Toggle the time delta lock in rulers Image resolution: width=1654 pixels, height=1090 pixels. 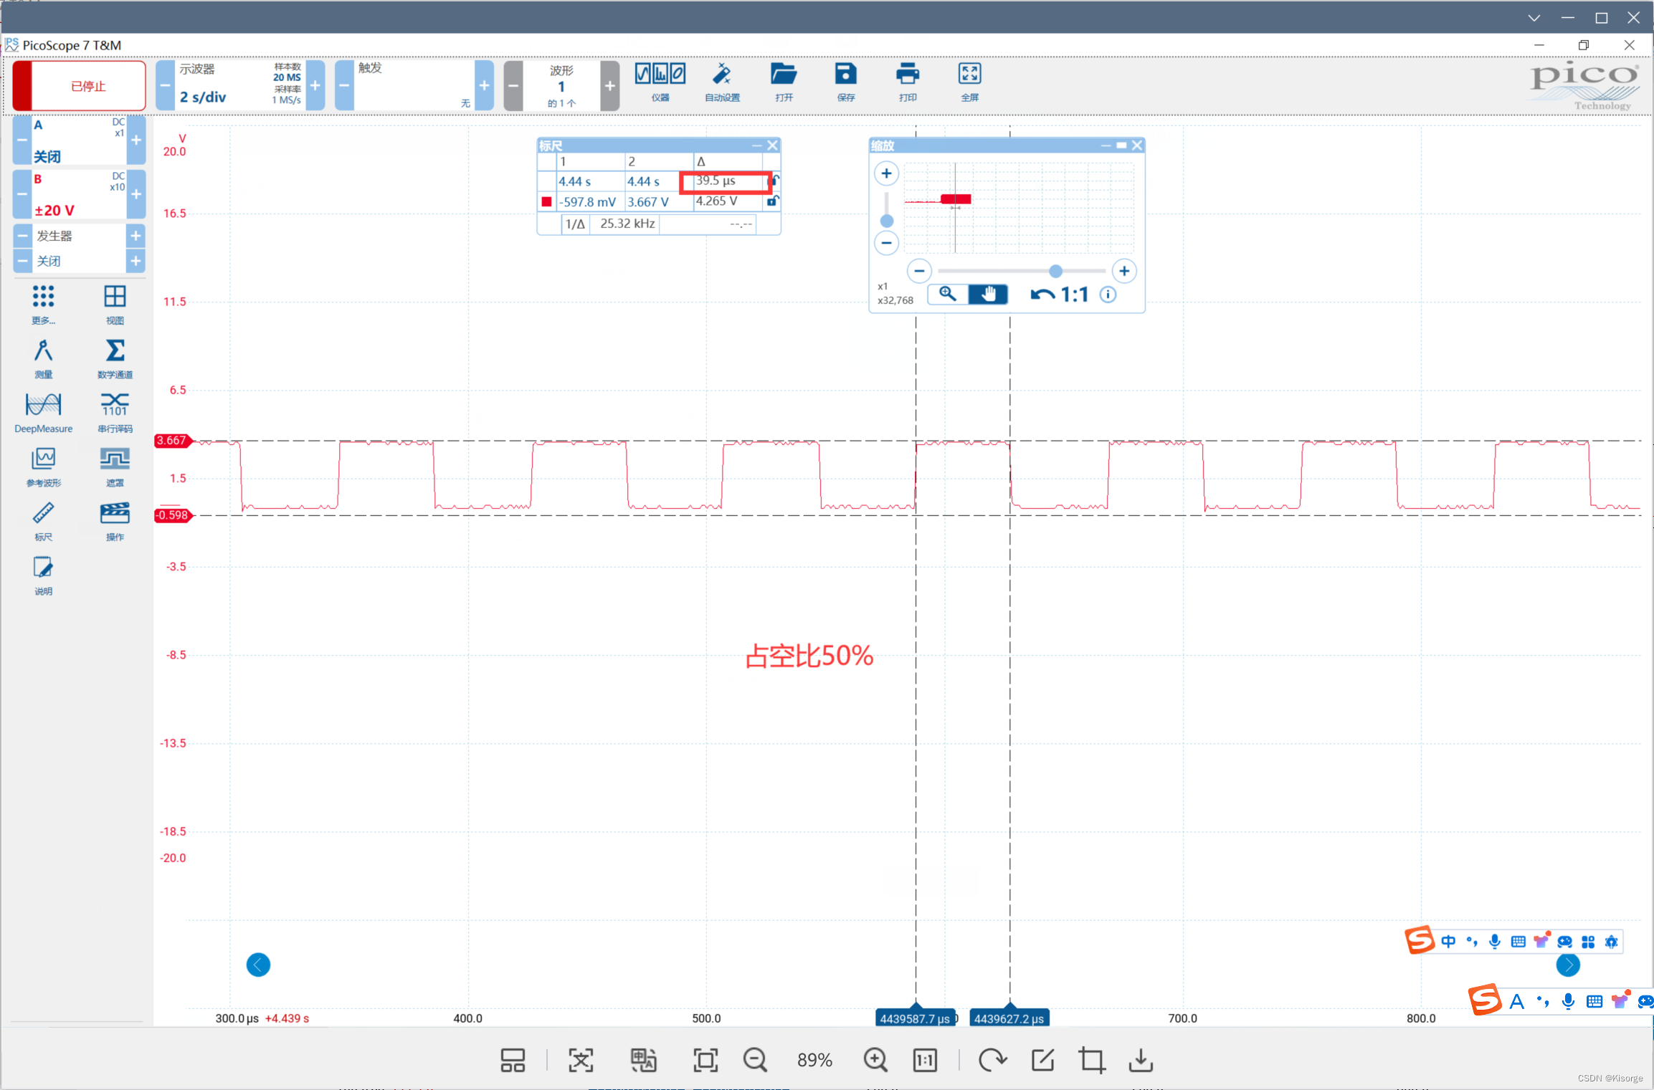(775, 180)
